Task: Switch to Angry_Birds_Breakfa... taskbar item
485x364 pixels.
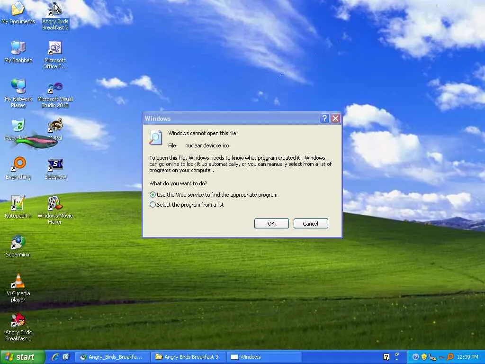Action: 112,357
